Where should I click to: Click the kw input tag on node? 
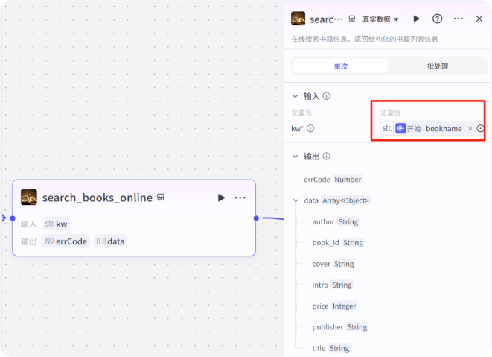56,224
